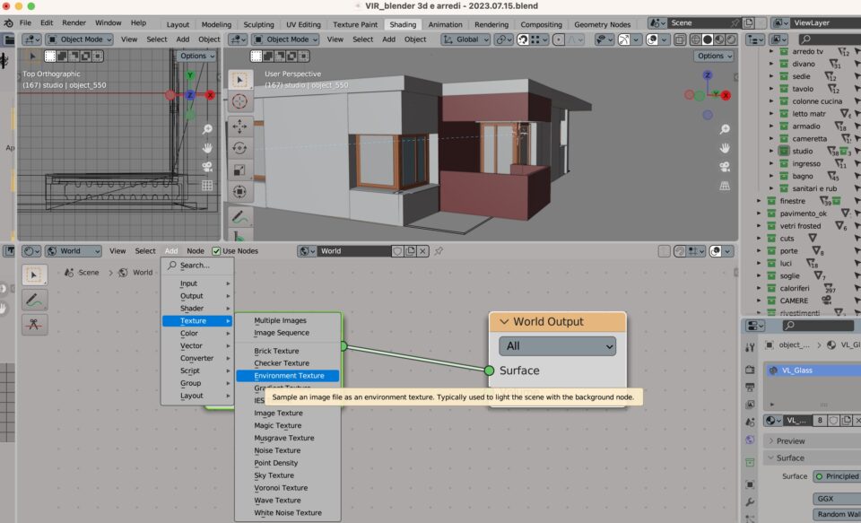Click the Principled BSDF surface button
861x523 pixels.
pyautogui.click(x=837, y=476)
